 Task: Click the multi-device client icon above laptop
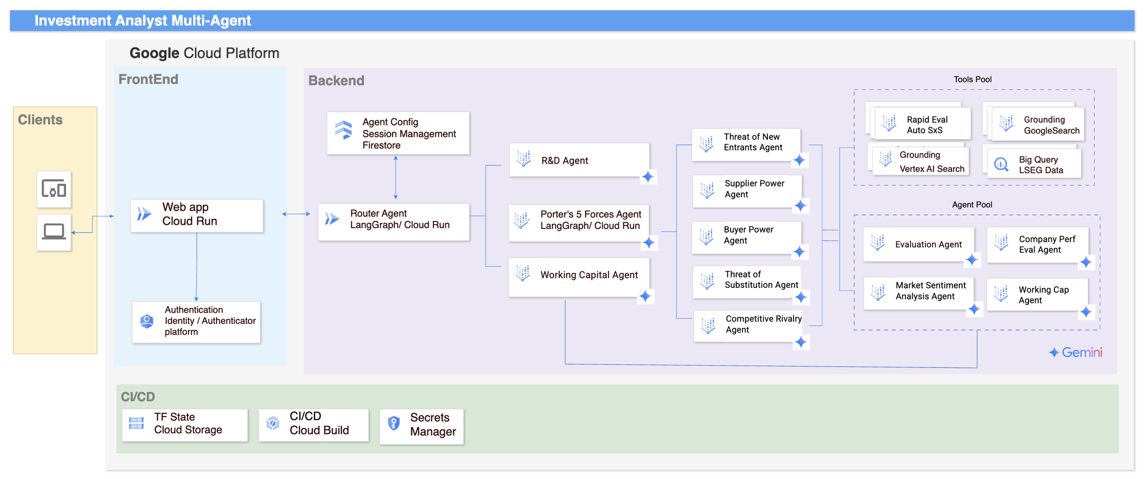[x=54, y=189]
